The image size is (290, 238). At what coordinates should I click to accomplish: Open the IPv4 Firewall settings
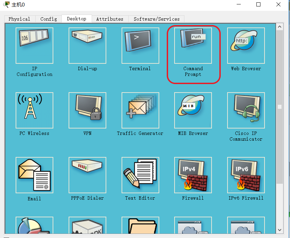(193, 175)
